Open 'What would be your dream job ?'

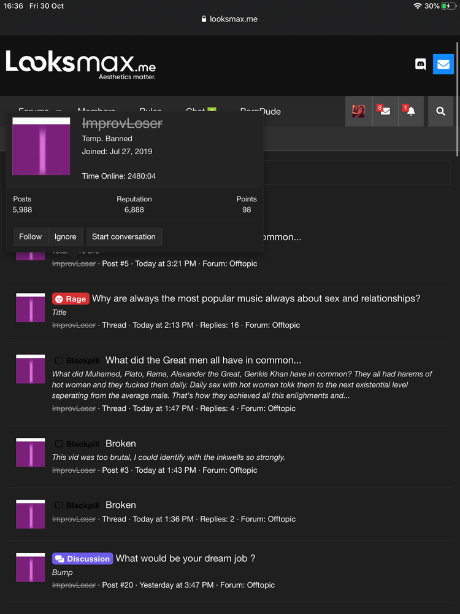[185, 558]
